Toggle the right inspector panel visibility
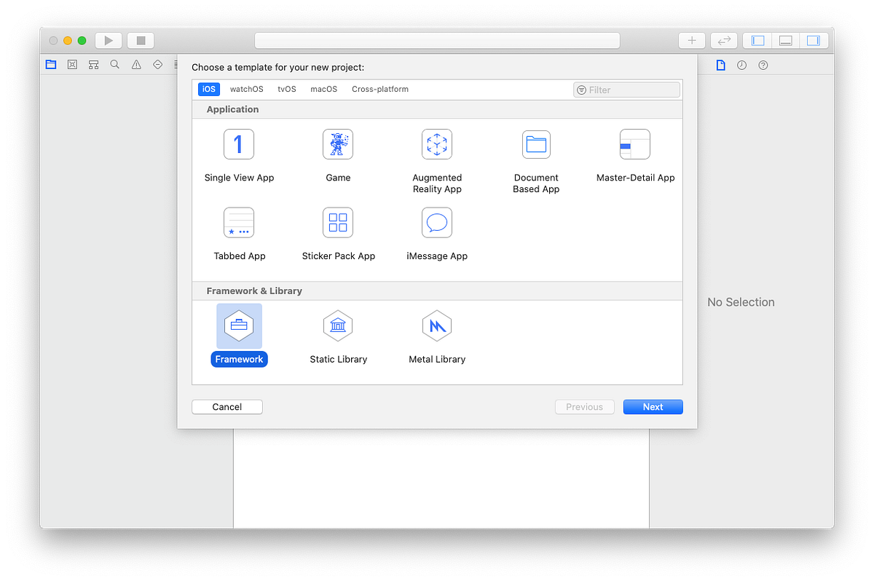 coord(814,40)
